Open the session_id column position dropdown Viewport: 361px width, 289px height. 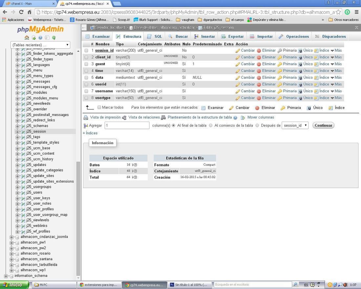tap(295, 125)
